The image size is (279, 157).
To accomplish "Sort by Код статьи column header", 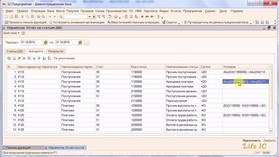I will click(x=147, y=67).
